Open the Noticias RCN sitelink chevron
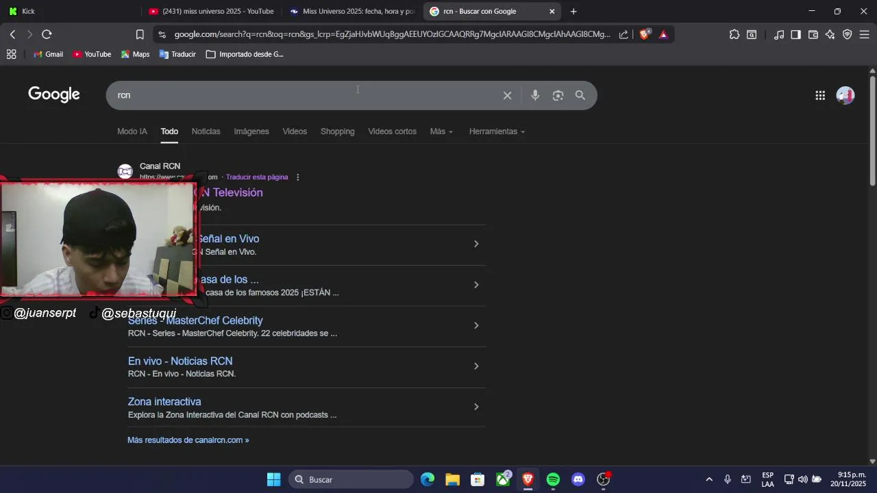Screen dimensions: 877x493 [x=476, y=366]
